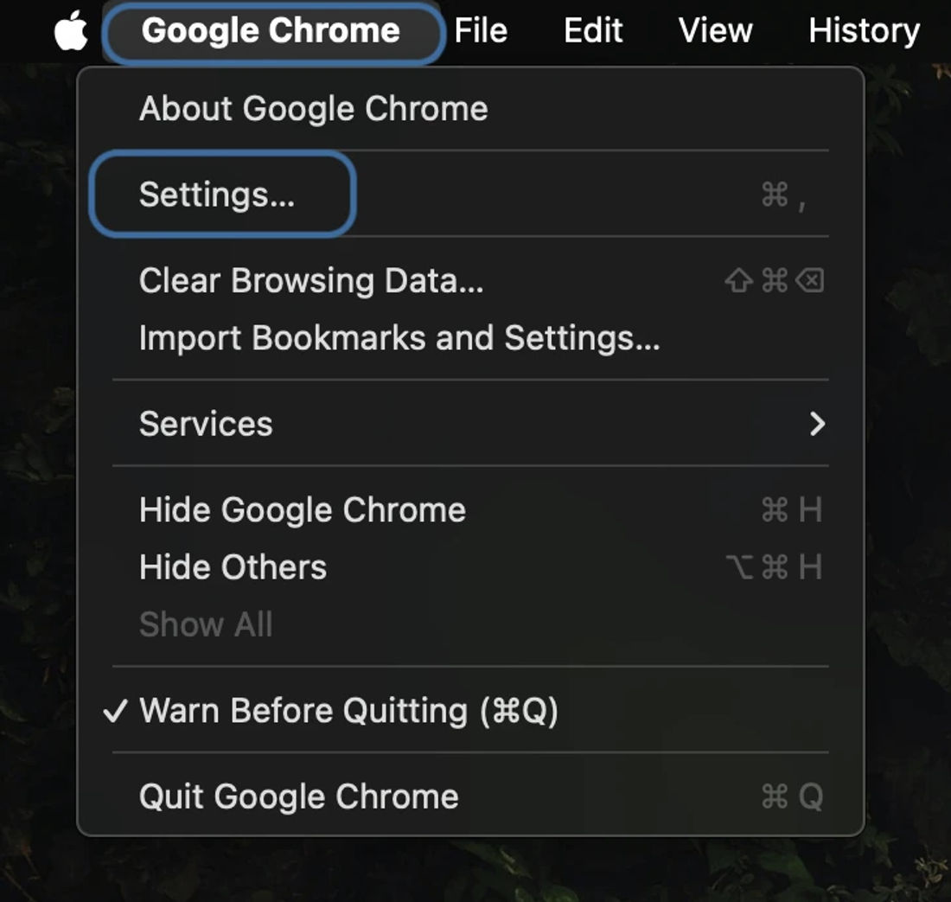Select Import Bookmarks and Settings...
Screen dimensions: 951x902
click(x=470, y=338)
